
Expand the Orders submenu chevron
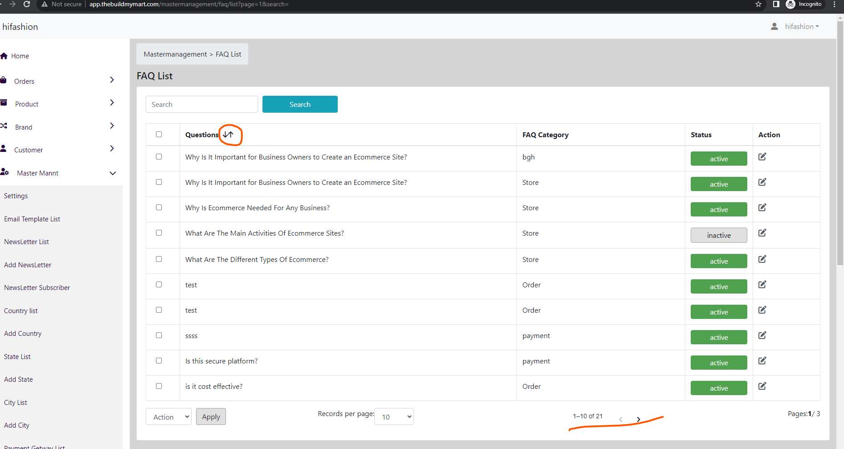point(112,80)
